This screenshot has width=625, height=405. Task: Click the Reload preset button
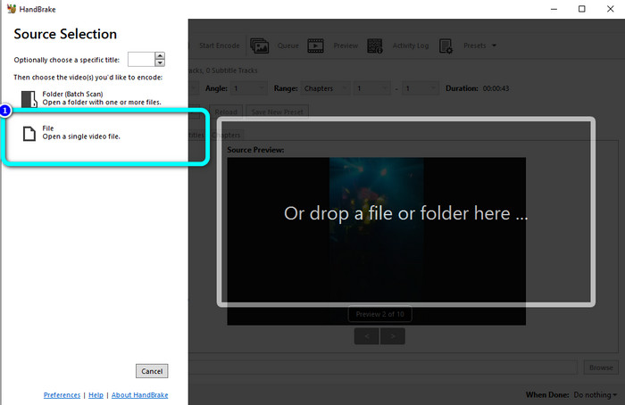(x=226, y=112)
